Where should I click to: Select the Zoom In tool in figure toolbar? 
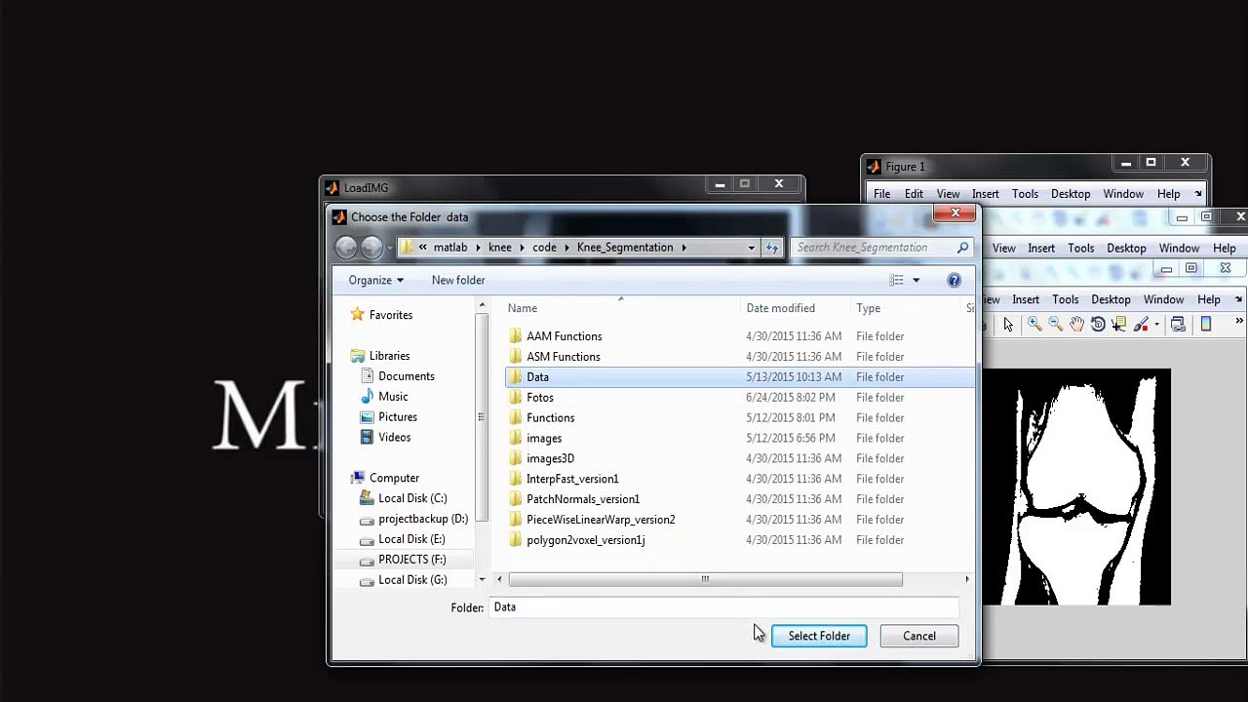[1034, 325]
